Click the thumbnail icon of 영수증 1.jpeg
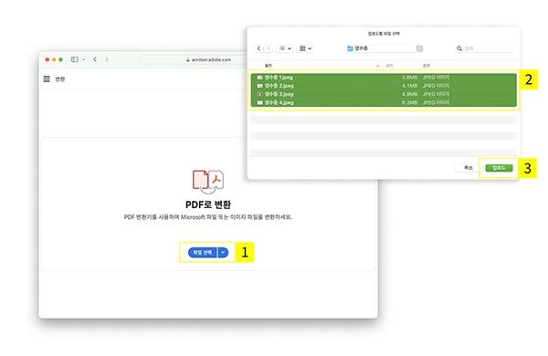The image size is (548, 356). coord(259,78)
